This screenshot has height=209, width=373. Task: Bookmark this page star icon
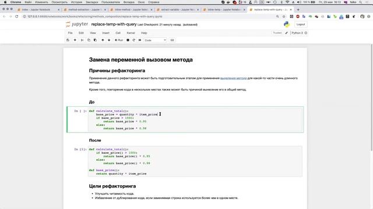284,17
